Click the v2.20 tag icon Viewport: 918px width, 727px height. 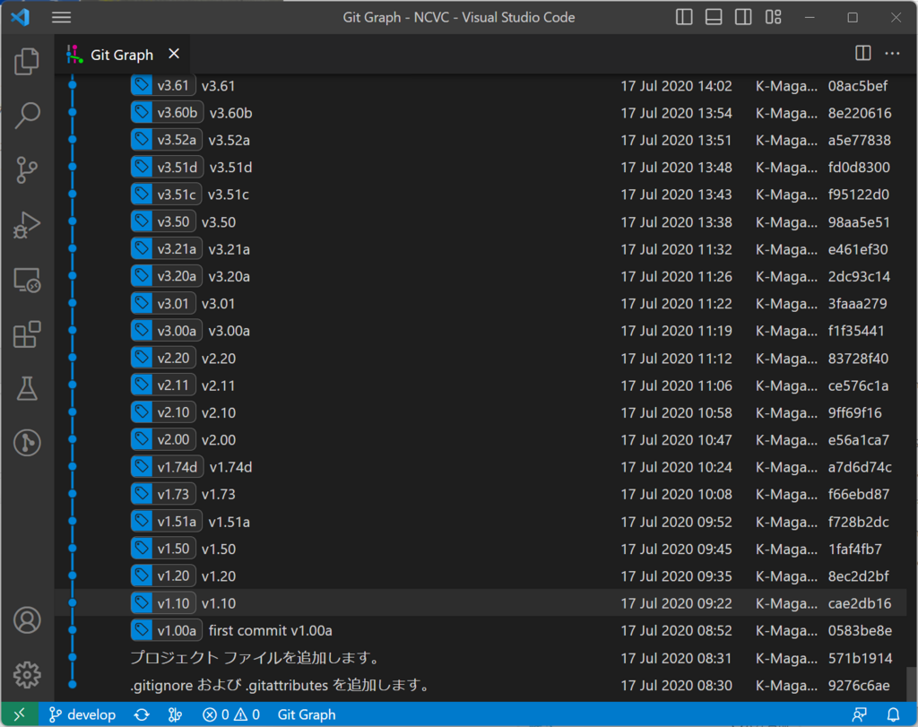tap(141, 358)
